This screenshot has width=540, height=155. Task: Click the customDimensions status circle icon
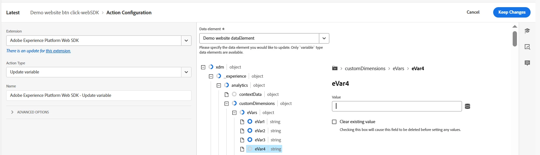point(234,103)
